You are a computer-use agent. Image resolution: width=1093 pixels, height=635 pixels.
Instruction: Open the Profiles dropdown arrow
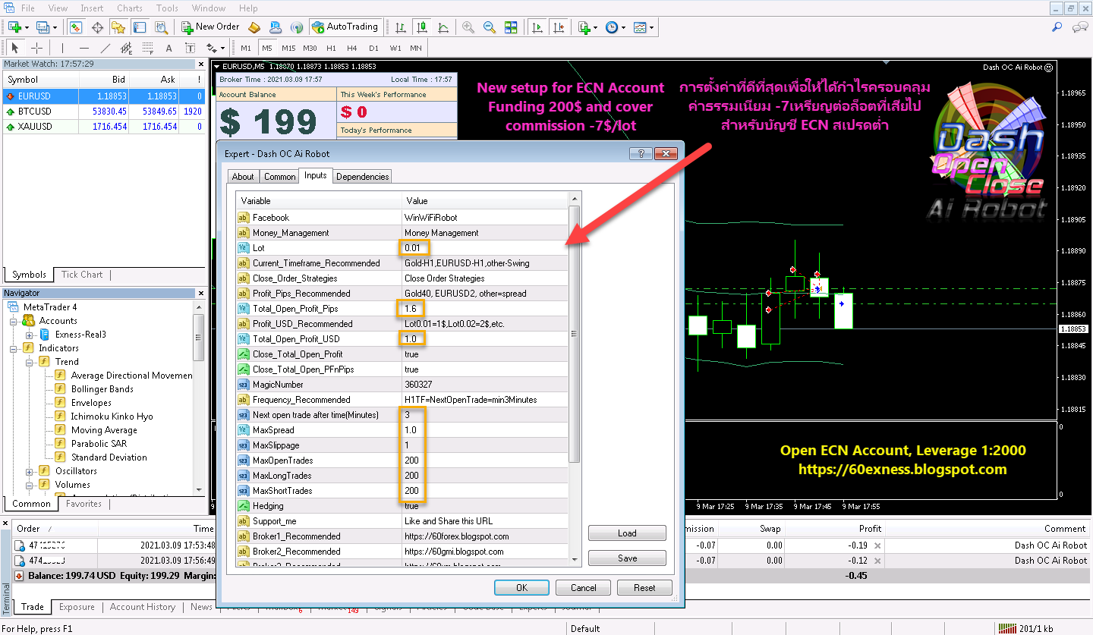[55, 27]
